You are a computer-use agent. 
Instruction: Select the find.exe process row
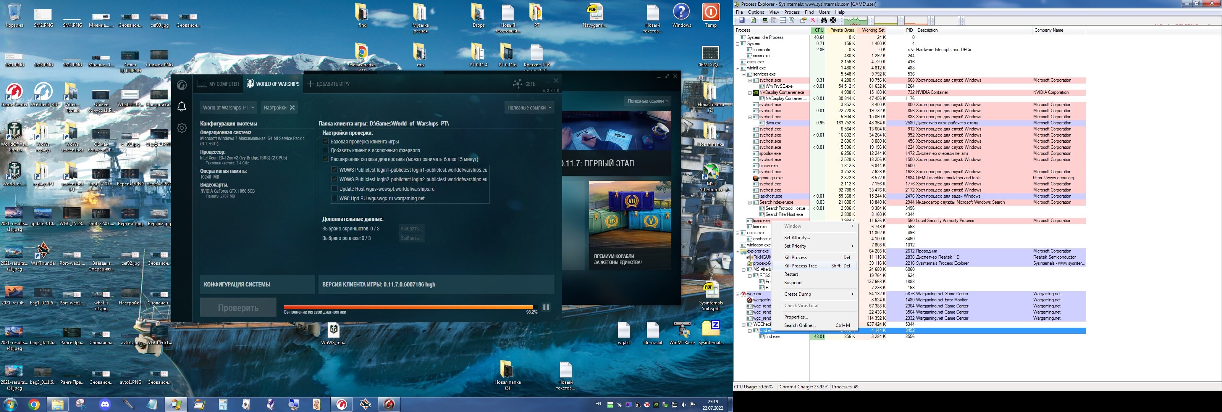[x=910, y=336]
